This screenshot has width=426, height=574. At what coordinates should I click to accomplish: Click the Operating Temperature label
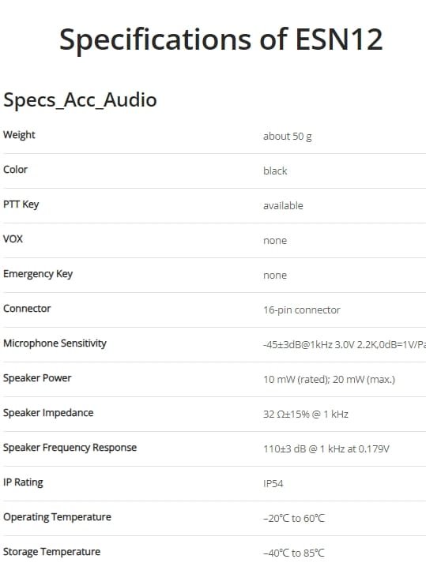57,517
